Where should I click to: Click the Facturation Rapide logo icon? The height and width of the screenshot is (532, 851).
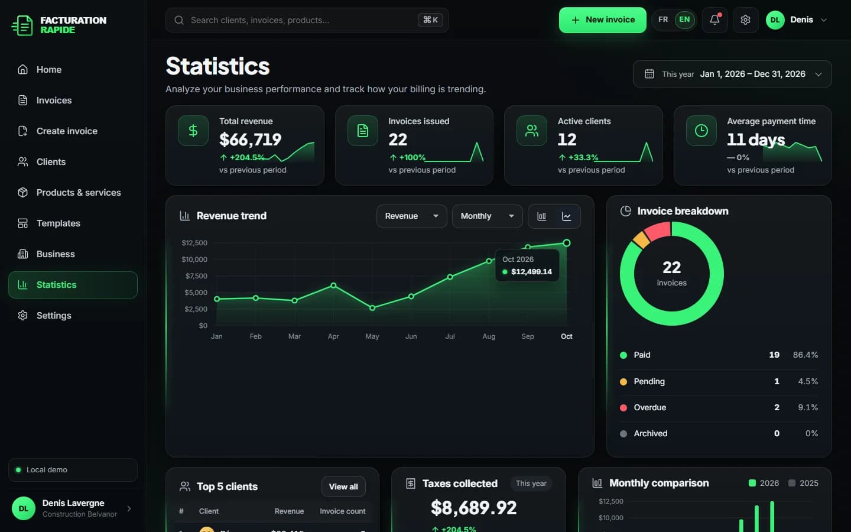pyautogui.click(x=22, y=25)
